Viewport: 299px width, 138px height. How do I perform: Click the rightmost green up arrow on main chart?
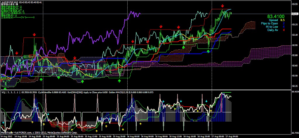208,51
